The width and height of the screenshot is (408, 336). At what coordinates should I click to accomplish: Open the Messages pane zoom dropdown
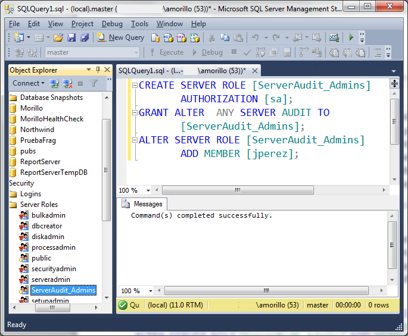pos(151,291)
